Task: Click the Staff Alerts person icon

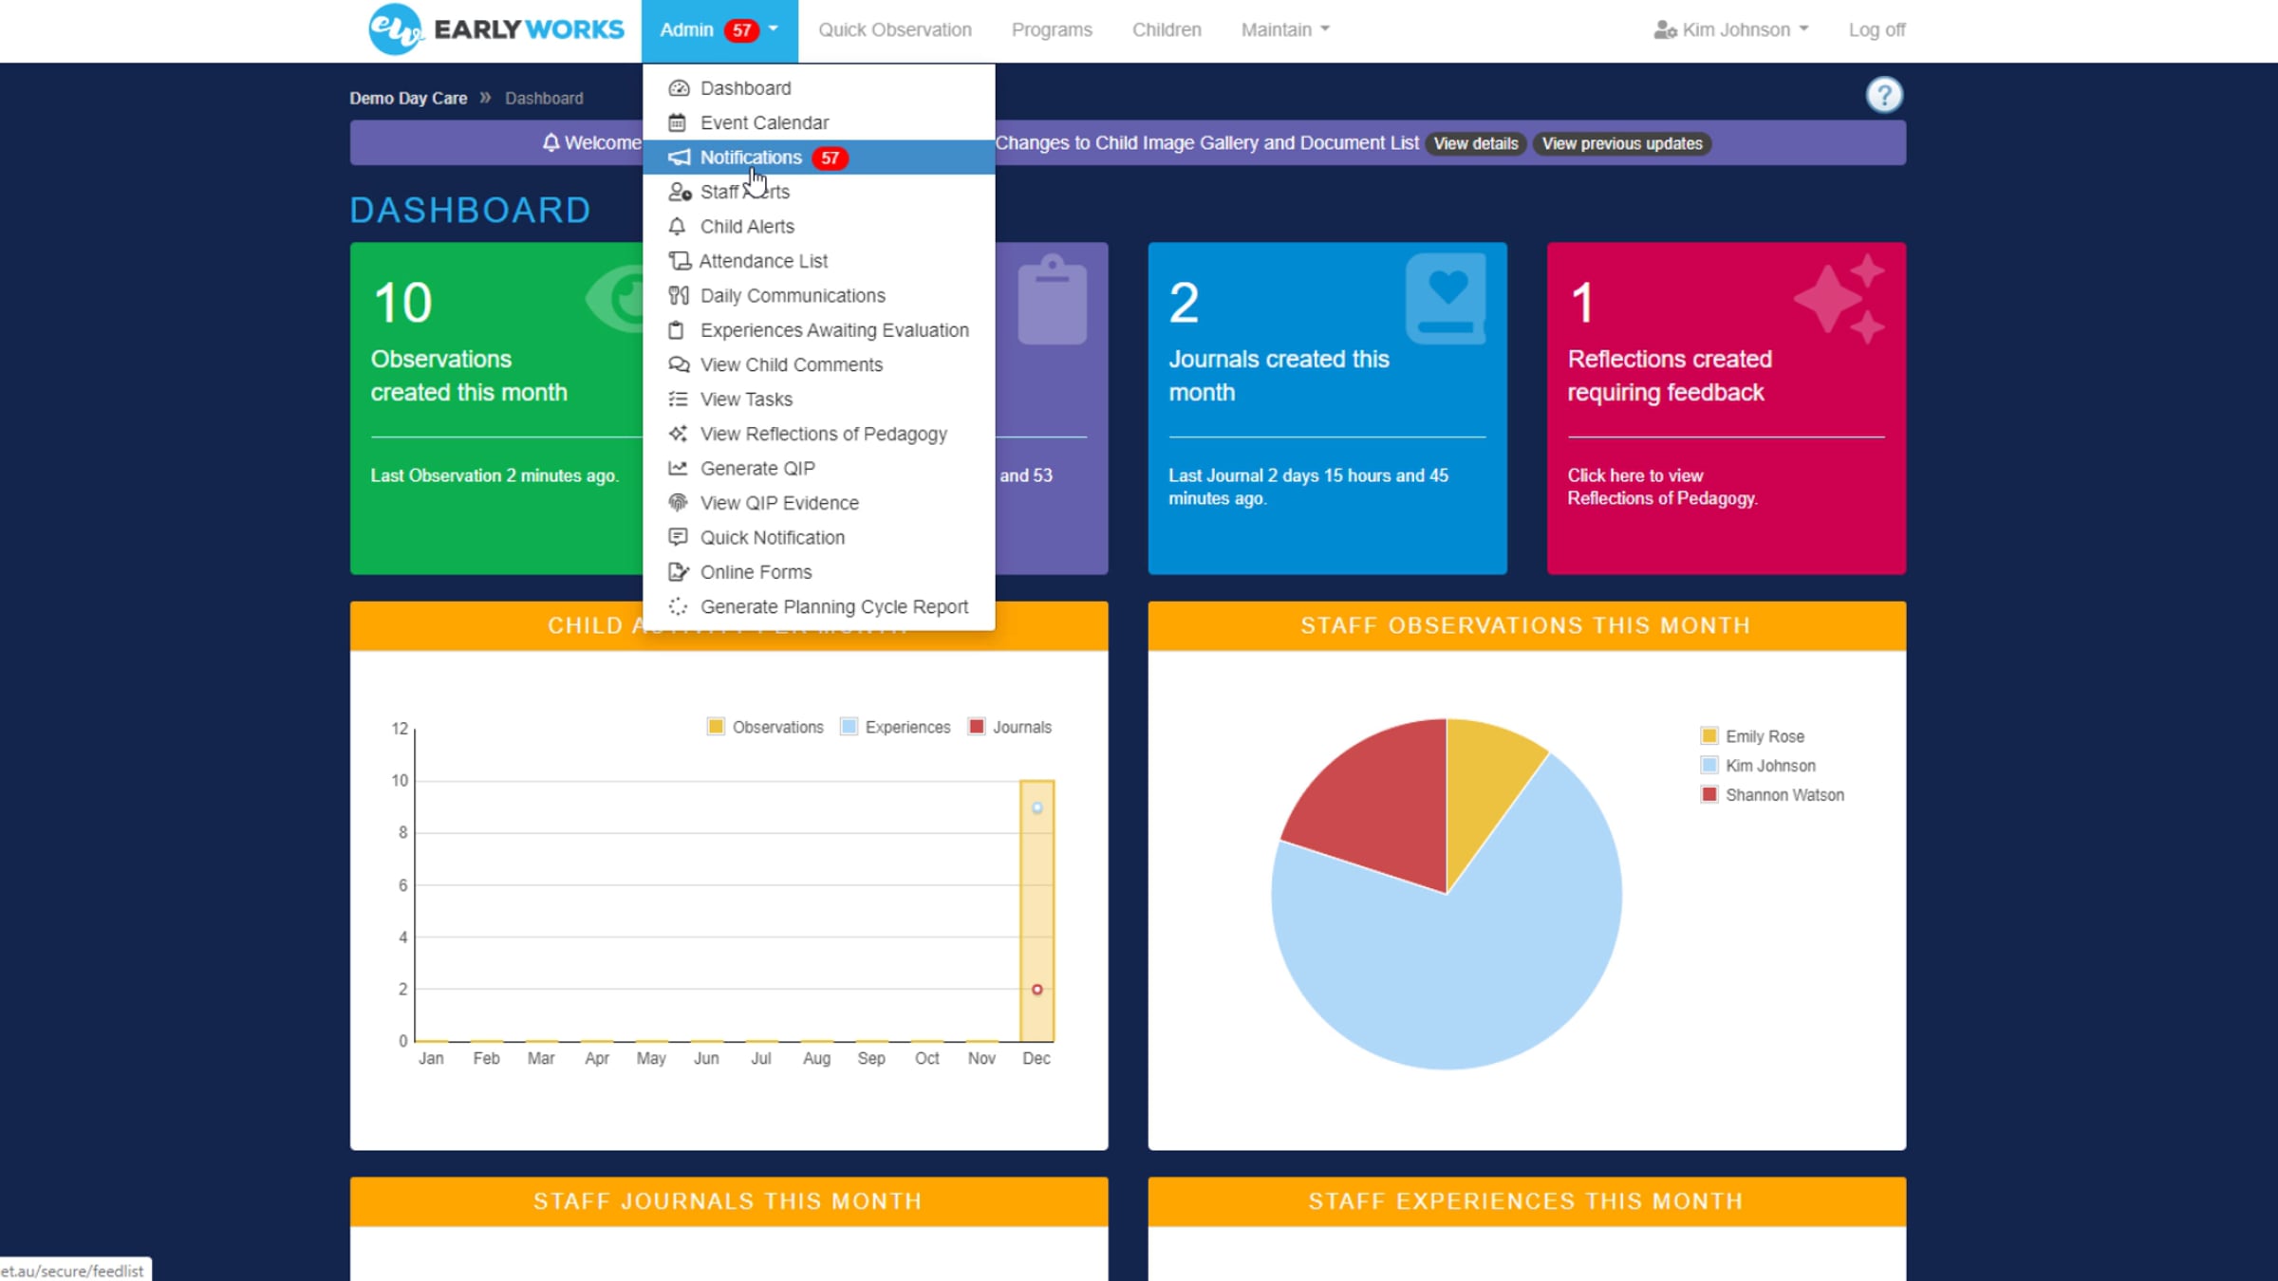Action: point(679,192)
